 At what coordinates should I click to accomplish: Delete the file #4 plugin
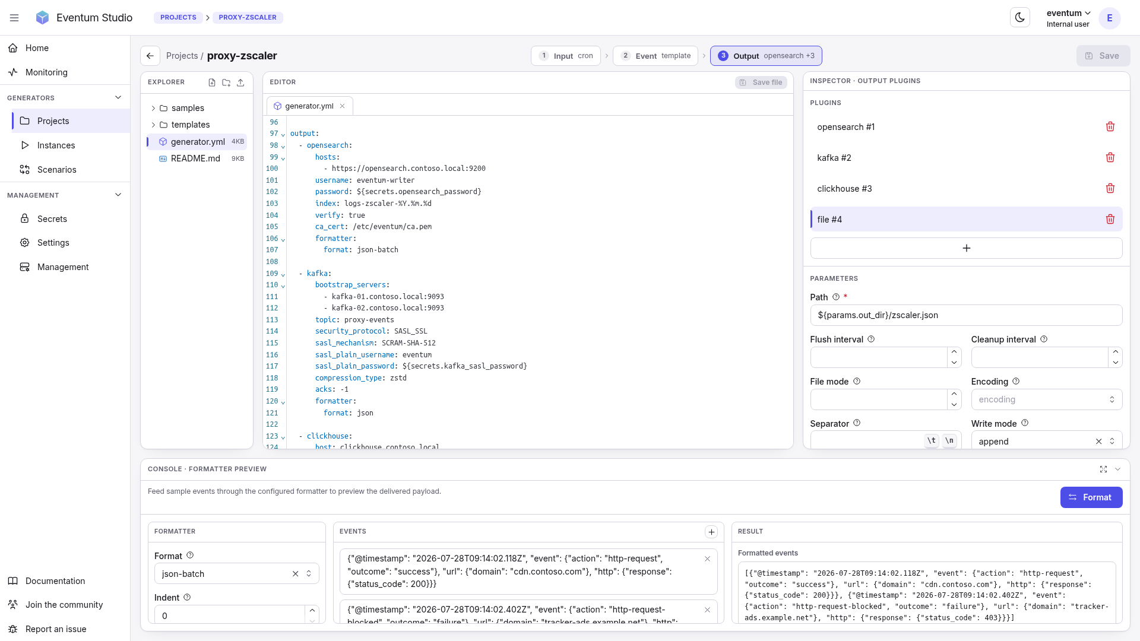(1110, 220)
